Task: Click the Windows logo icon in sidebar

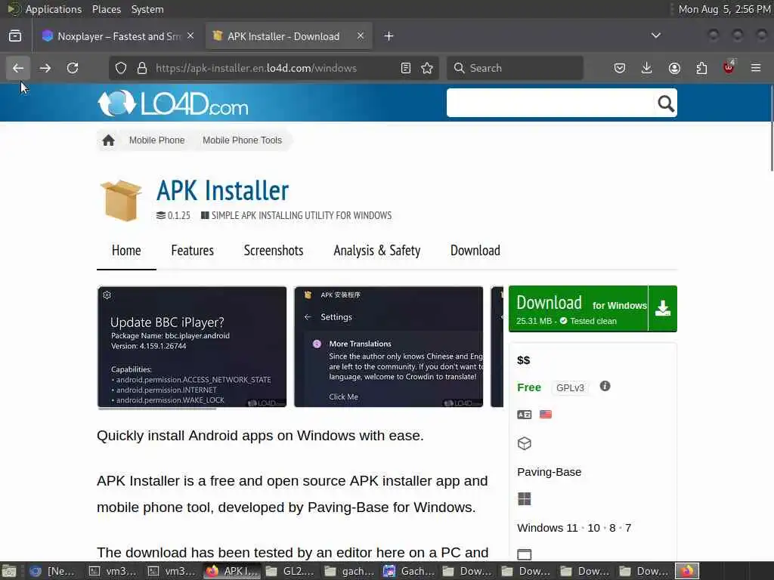Action: point(525,499)
